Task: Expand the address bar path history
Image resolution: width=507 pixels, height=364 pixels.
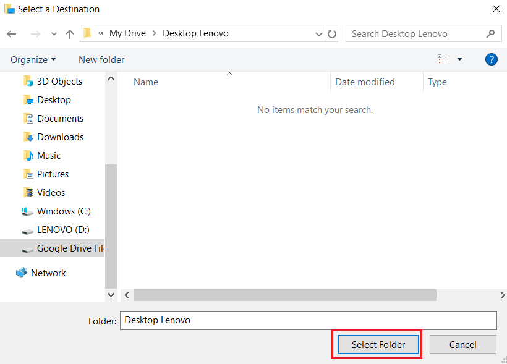Action: tap(319, 34)
